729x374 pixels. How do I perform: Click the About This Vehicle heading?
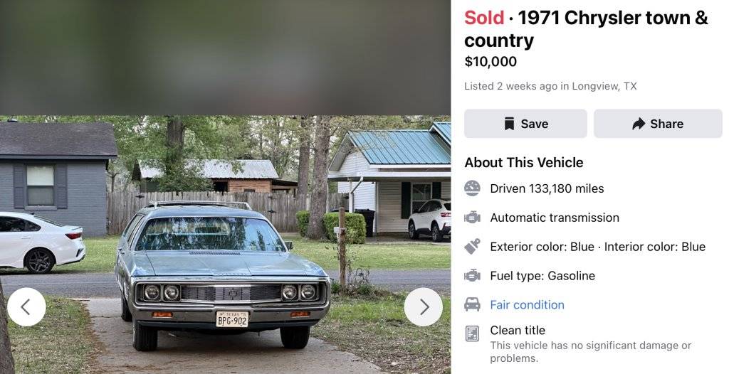pos(524,162)
